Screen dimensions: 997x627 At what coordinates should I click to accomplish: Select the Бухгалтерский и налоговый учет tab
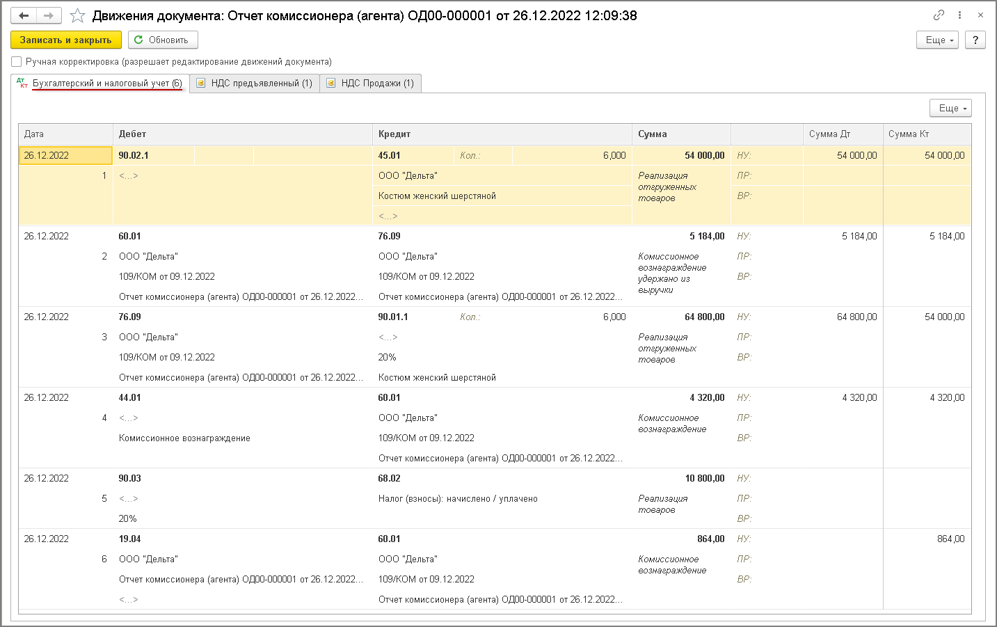[107, 84]
